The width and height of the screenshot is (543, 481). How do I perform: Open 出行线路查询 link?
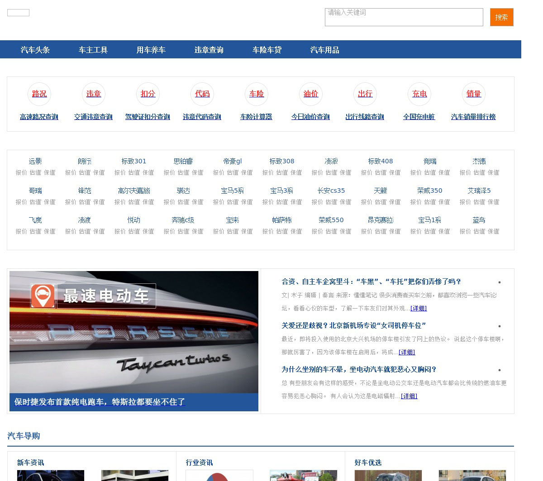click(x=365, y=117)
